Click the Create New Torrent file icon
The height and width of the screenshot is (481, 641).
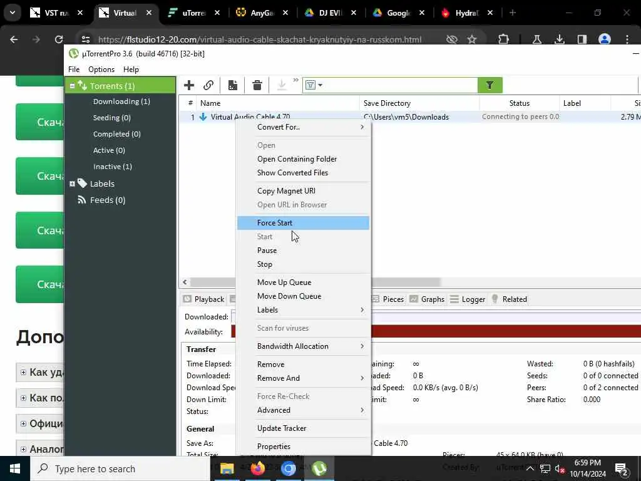[x=233, y=85]
